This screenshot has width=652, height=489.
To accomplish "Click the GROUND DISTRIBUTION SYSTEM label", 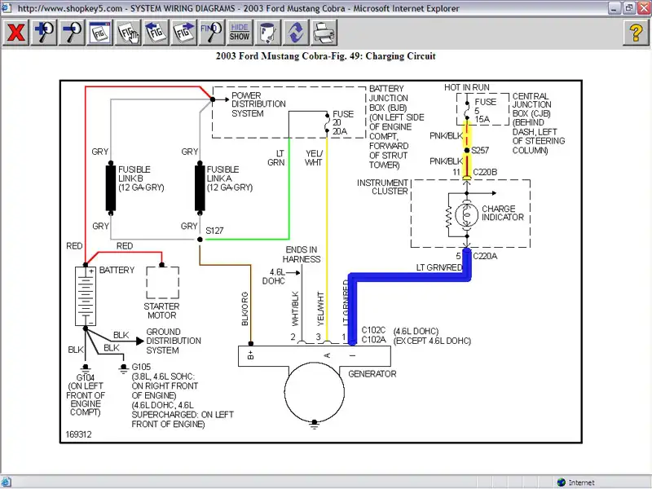I will (174, 341).
